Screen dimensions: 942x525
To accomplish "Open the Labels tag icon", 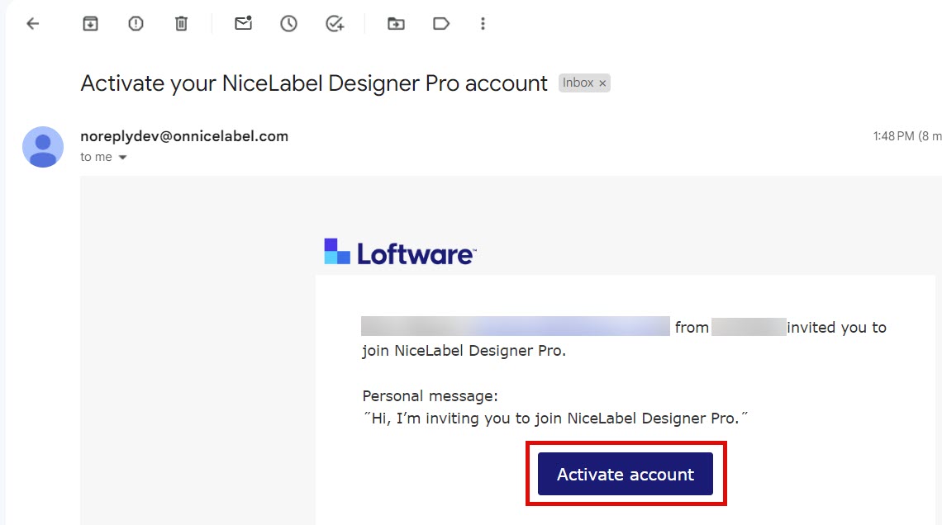I will point(441,24).
